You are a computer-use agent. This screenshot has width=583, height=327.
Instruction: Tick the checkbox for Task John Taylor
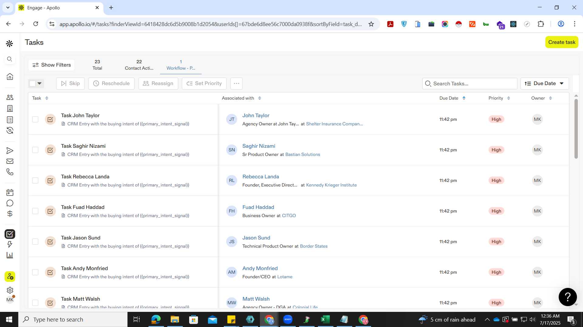35,119
